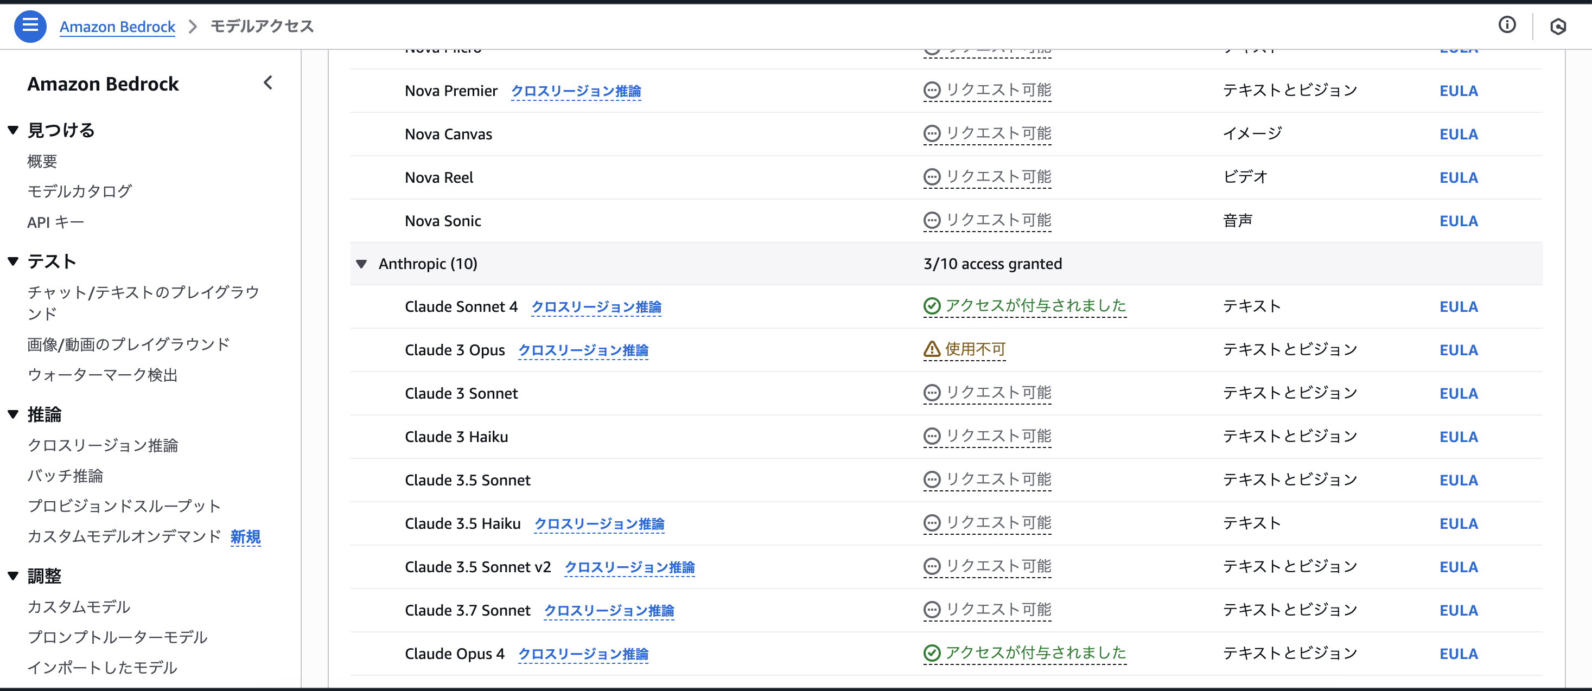Click クロスリージョン推論 link beside Claude 3.7 Sonnet
Viewport: 1592px width, 691px height.
(608, 611)
